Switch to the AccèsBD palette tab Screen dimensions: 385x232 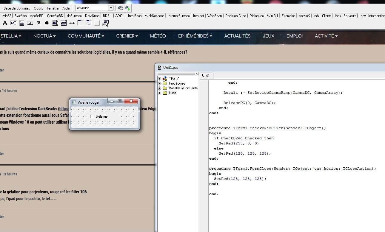pos(37,16)
